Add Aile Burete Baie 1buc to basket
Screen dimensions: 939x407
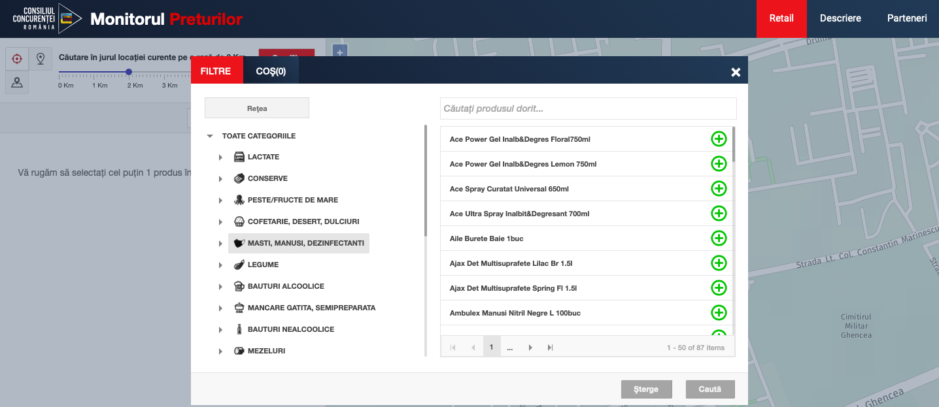pyautogui.click(x=719, y=238)
